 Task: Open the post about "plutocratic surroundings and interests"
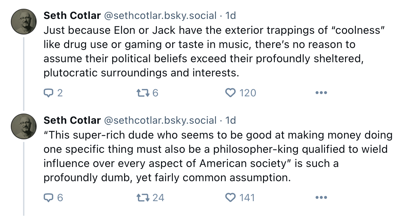203,51
